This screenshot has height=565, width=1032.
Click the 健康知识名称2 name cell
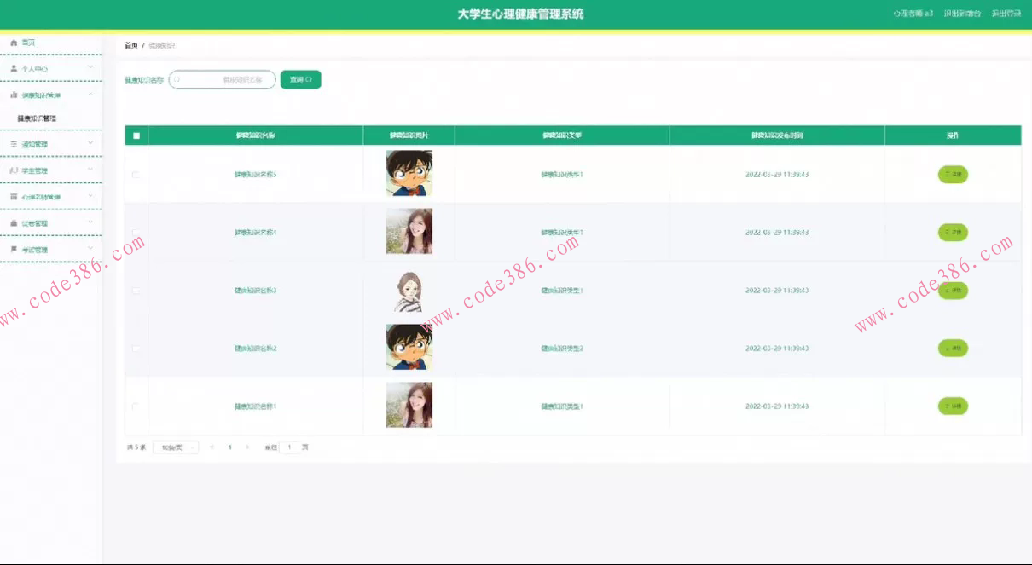255,349
